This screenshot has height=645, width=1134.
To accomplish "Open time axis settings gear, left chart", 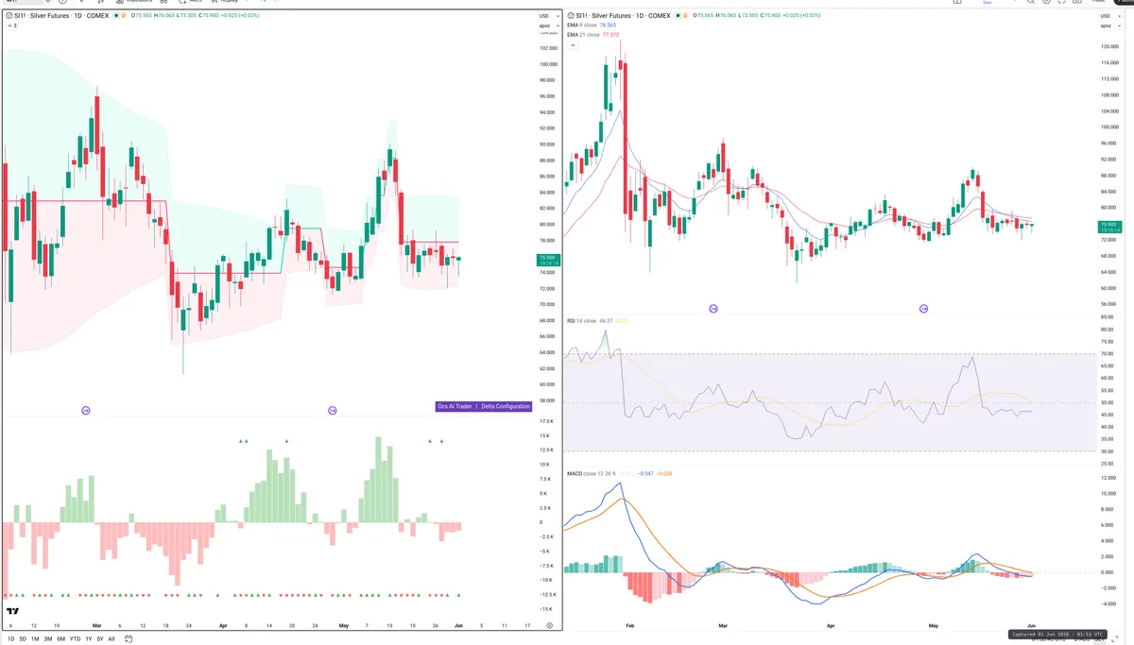I will click(x=549, y=625).
